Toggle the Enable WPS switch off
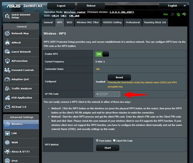 pos(102,54)
